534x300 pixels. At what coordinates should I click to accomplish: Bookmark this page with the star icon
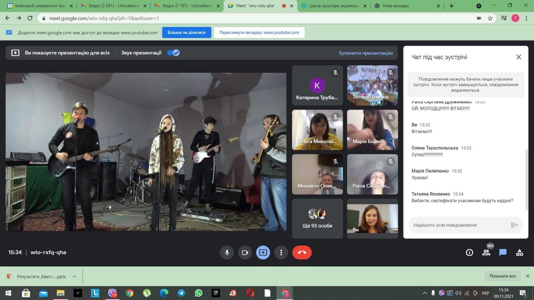pyautogui.click(x=490, y=18)
